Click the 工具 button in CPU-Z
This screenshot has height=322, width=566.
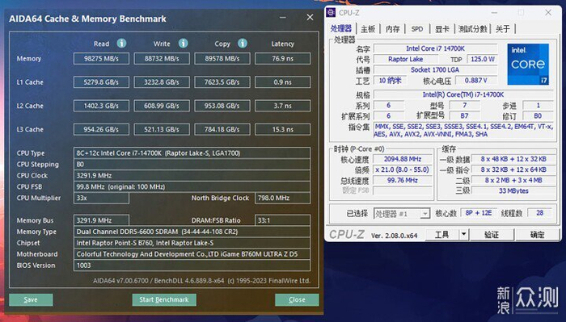pos(441,235)
